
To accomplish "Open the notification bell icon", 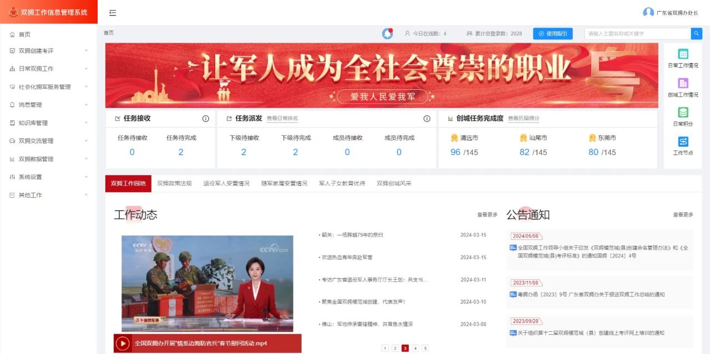I will 387,34.
